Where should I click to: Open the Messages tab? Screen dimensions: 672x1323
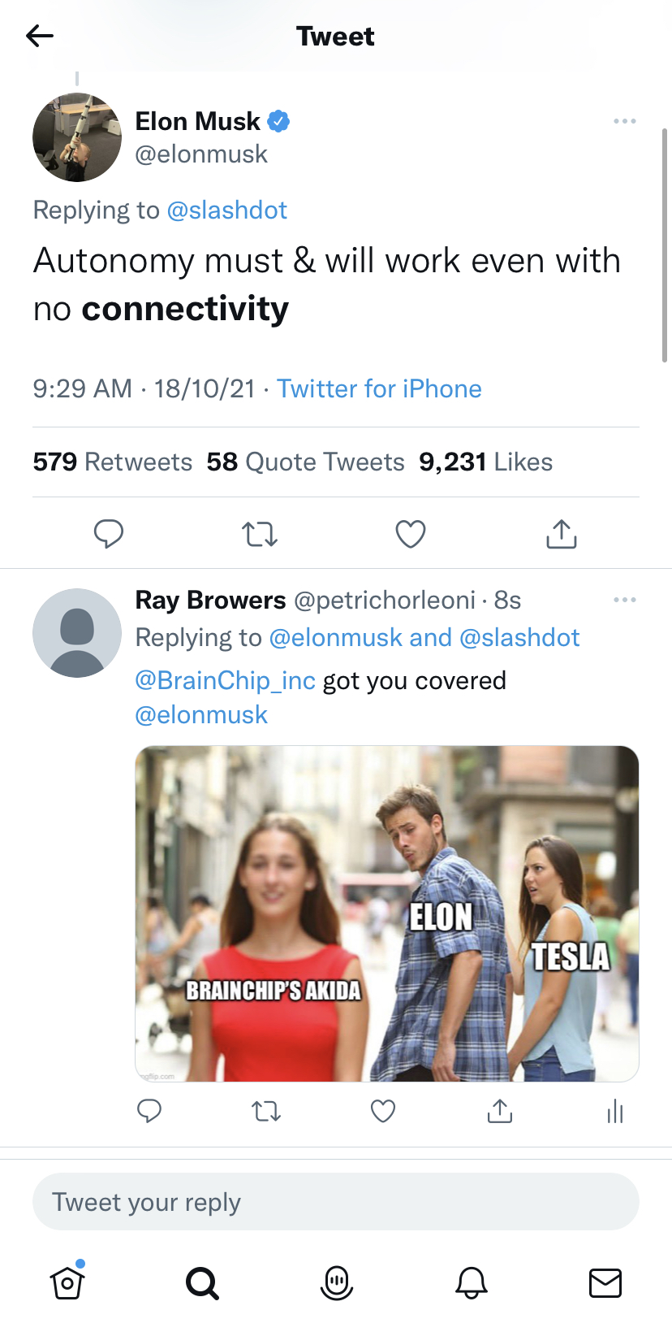point(605,1283)
